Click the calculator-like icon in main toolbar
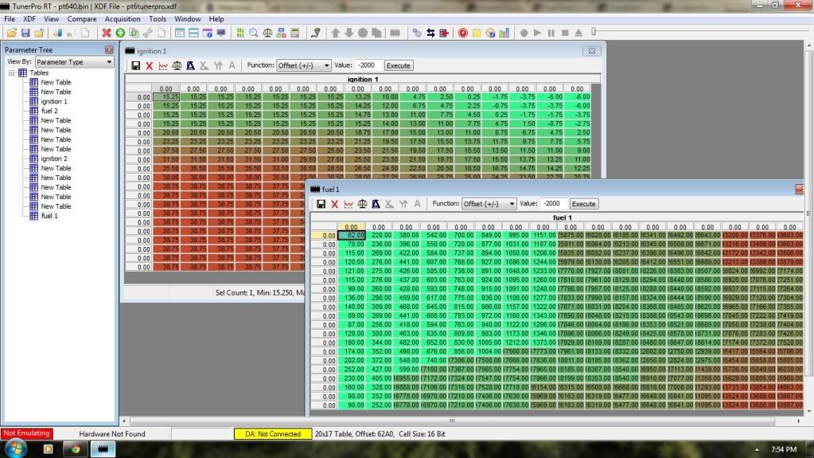Screen dimensions: 814x458 pos(295,33)
